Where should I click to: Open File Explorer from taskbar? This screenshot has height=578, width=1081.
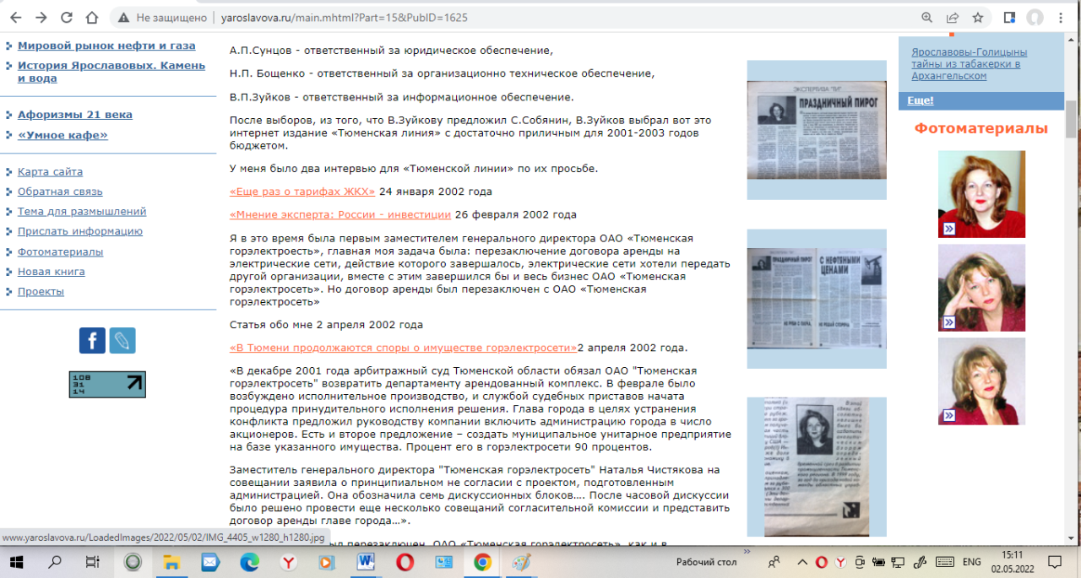pyautogui.click(x=171, y=562)
